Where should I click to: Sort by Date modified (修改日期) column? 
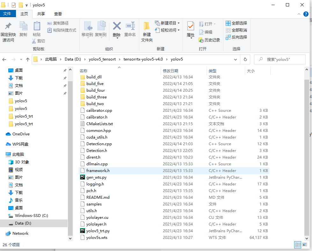point(184,71)
